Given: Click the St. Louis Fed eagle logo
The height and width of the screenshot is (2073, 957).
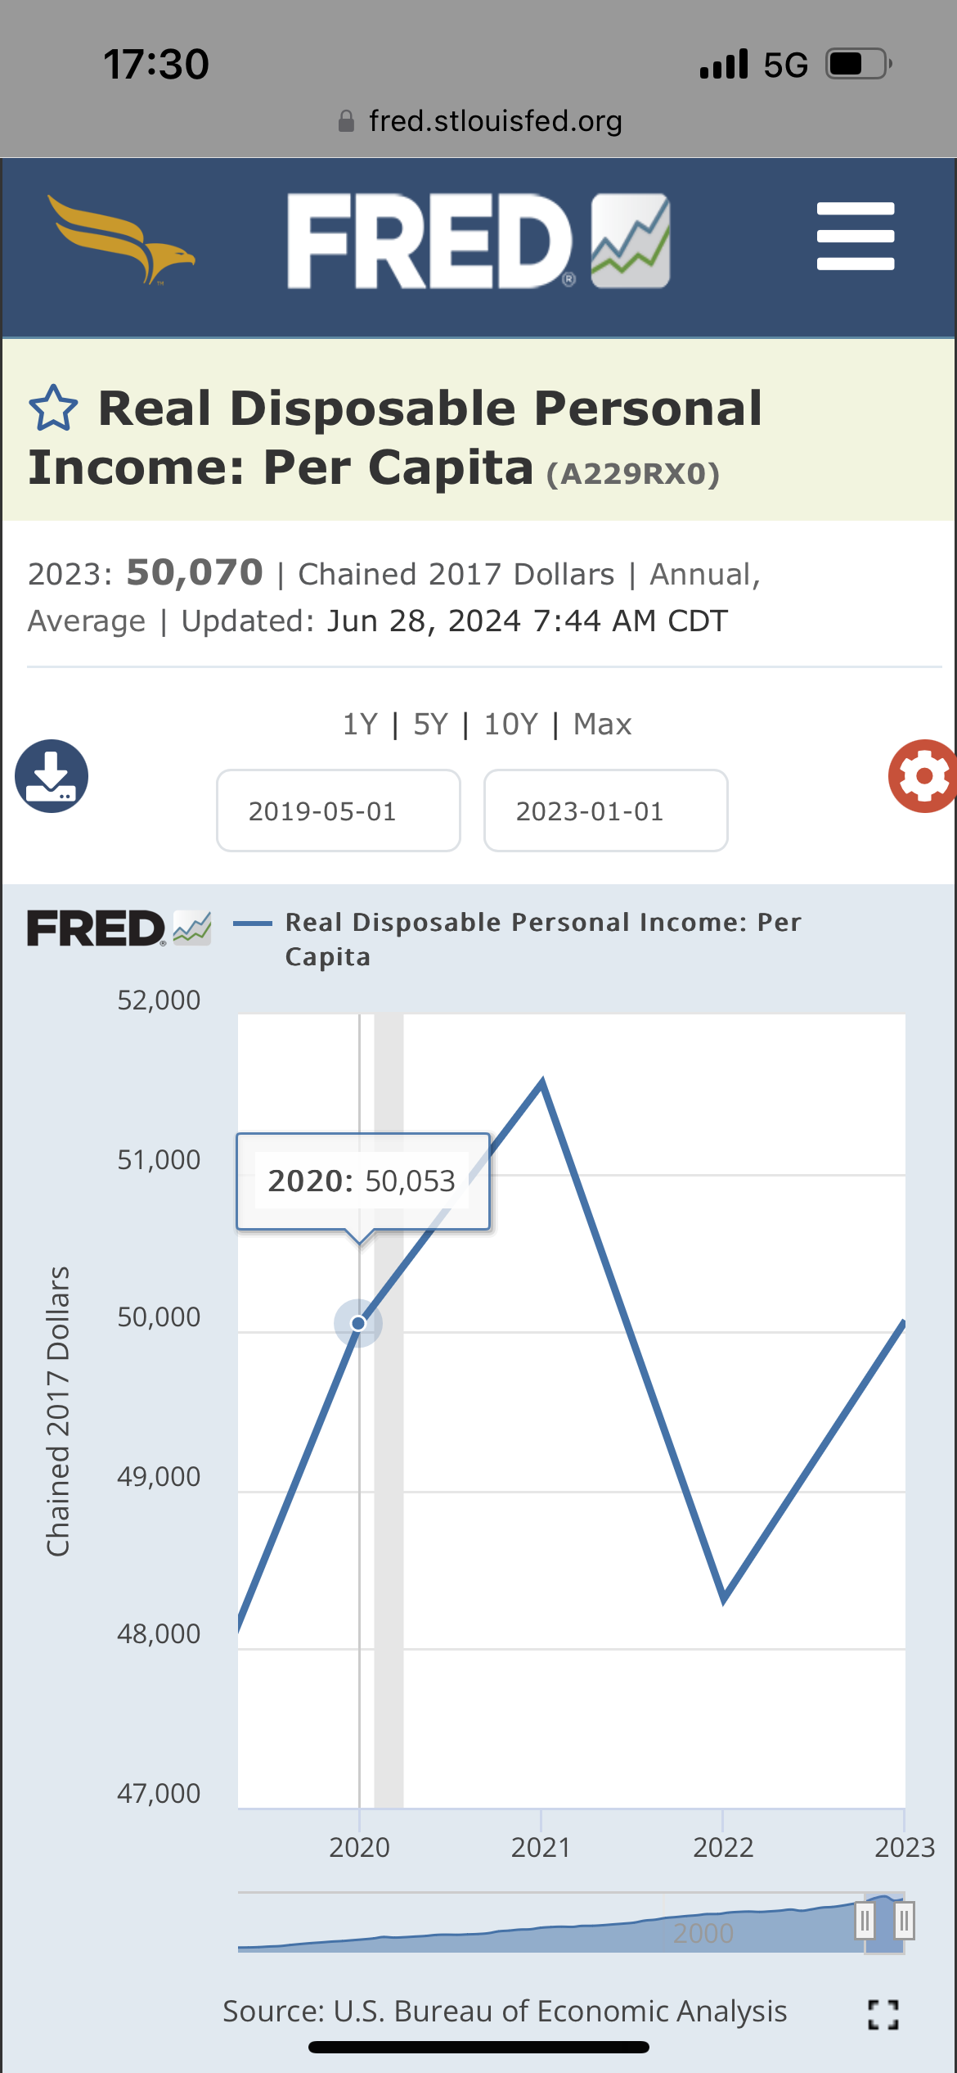Looking at the screenshot, I should coord(121,239).
